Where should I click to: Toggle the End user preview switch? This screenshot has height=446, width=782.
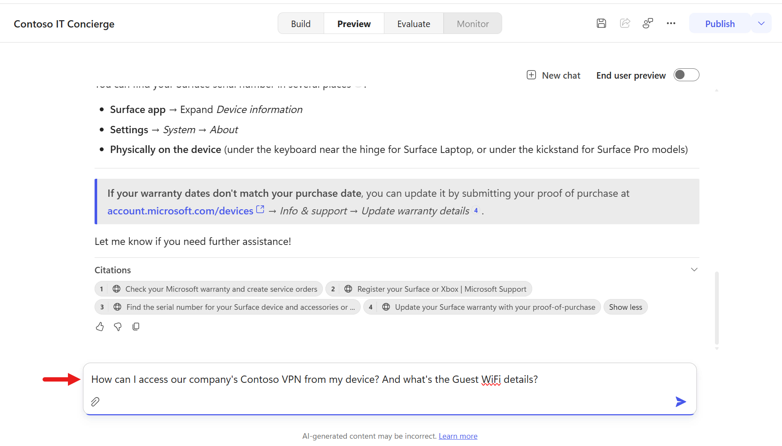(686, 75)
